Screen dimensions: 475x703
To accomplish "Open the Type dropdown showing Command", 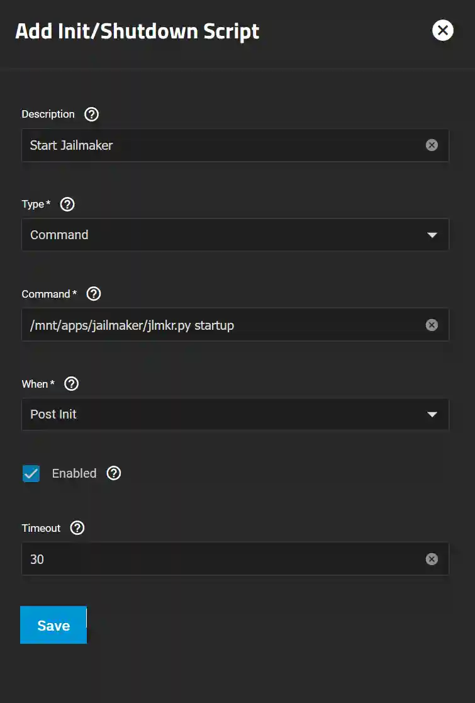I will tap(235, 234).
